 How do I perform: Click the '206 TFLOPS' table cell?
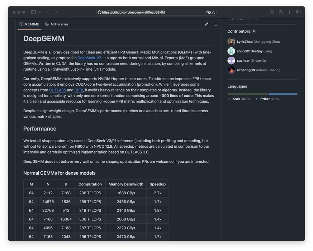[x=90, y=193]
